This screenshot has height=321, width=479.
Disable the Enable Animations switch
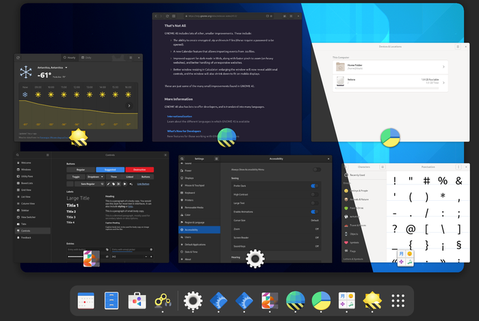[x=315, y=212]
